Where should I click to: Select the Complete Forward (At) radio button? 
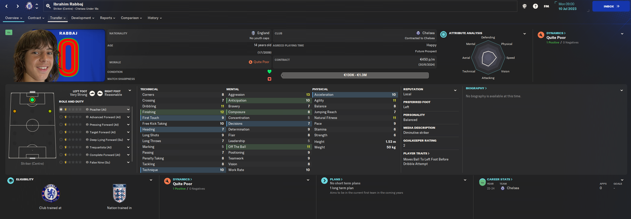click(61, 155)
